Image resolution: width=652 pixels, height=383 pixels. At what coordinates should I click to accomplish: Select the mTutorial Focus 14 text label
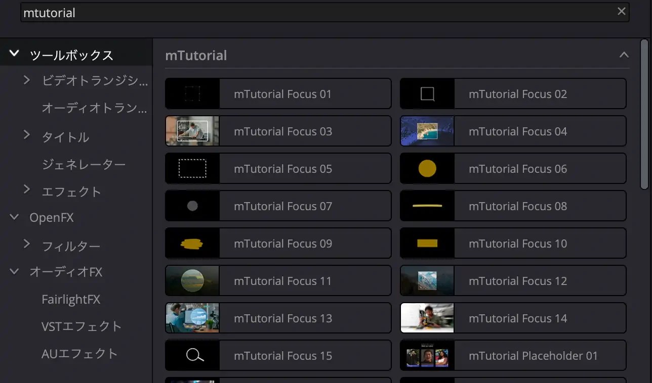coord(518,318)
